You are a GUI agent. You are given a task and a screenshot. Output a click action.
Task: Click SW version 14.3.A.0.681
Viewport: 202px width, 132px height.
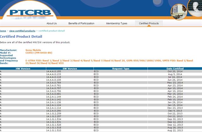tap(54, 94)
